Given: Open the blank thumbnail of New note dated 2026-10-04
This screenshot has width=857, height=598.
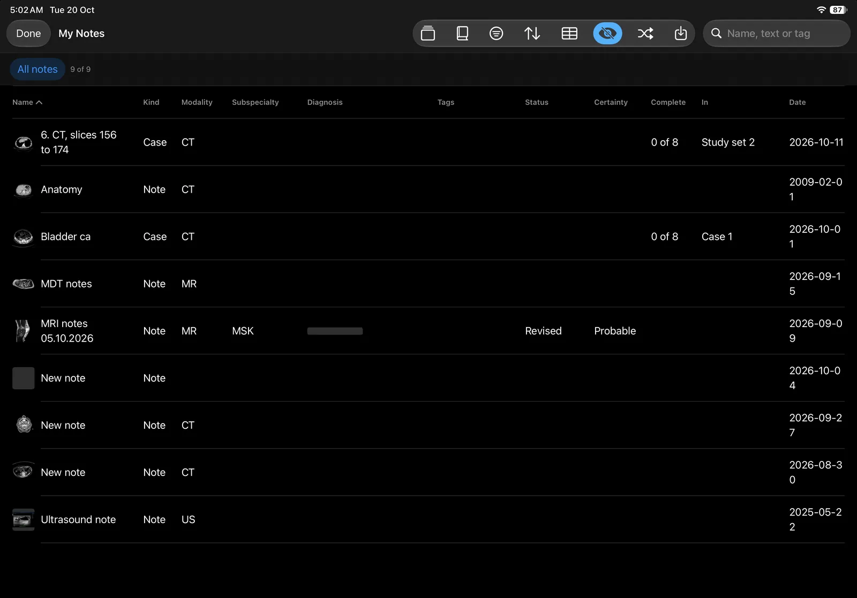Looking at the screenshot, I should [23, 378].
